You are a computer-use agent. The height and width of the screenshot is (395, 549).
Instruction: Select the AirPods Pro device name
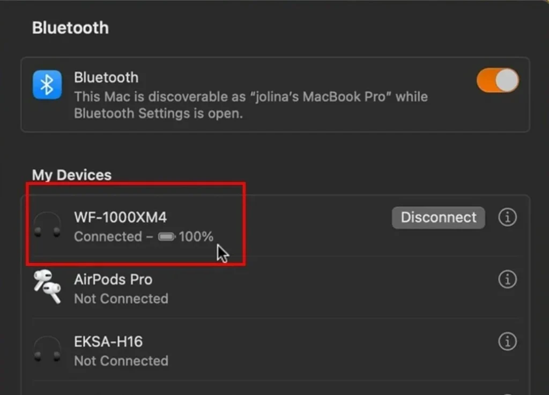click(113, 279)
